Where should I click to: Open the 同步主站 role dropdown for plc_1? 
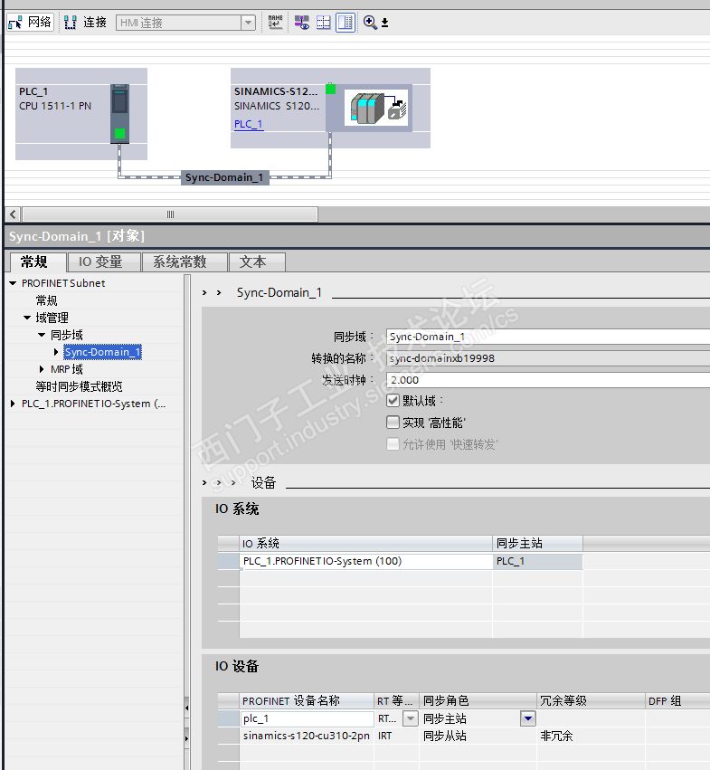pos(528,719)
